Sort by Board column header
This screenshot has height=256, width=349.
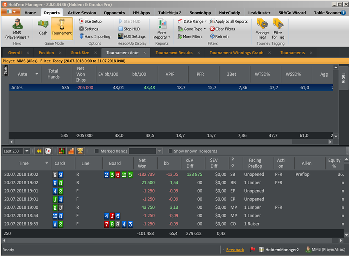115,163
